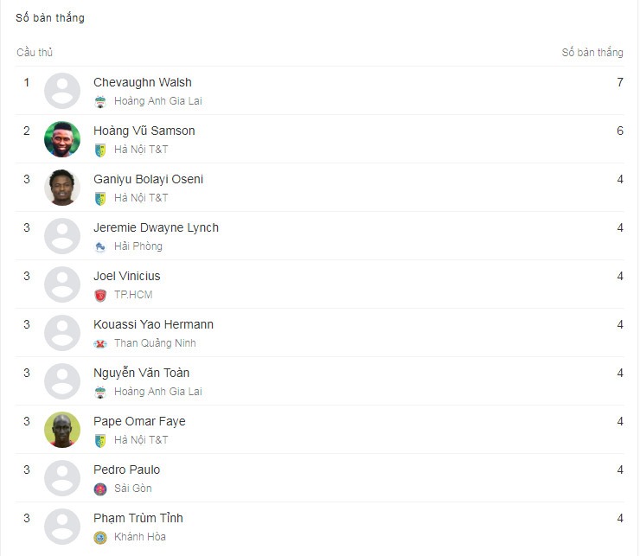This screenshot has width=640, height=556.
Task: Click the TP.HCM red shield crest
Action: (100, 295)
